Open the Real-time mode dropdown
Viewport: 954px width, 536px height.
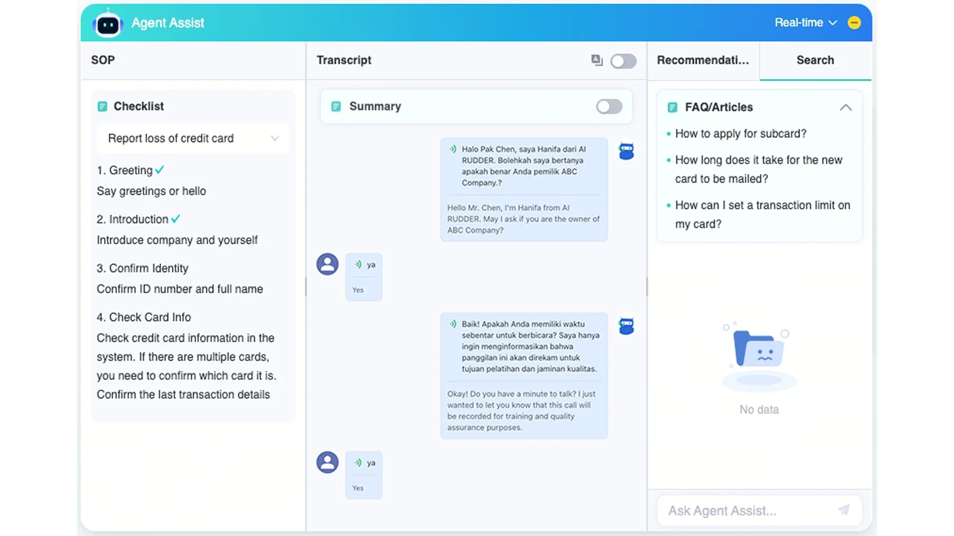tap(805, 22)
